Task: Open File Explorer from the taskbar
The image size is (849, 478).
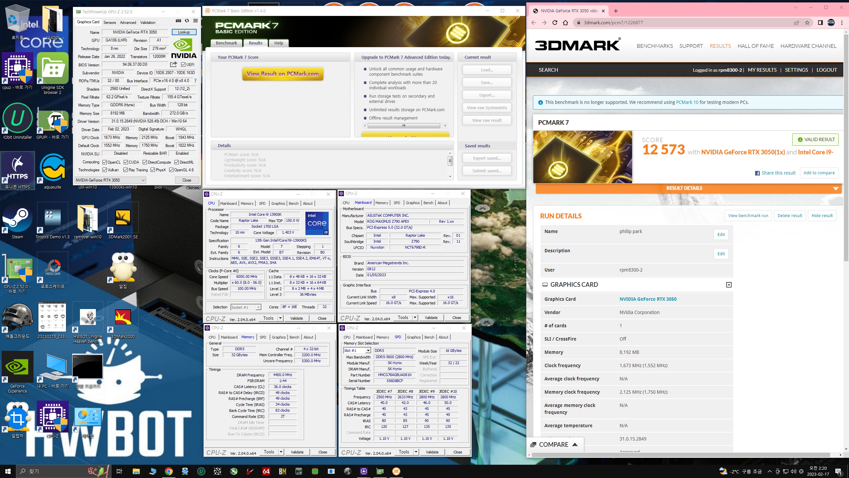Action: tap(136, 471)
